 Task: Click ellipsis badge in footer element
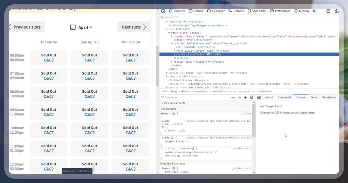(209, 62)
